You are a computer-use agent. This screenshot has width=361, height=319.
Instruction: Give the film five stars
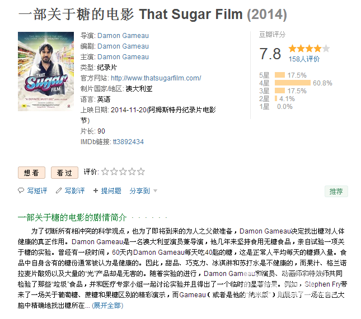pos(141,172)
